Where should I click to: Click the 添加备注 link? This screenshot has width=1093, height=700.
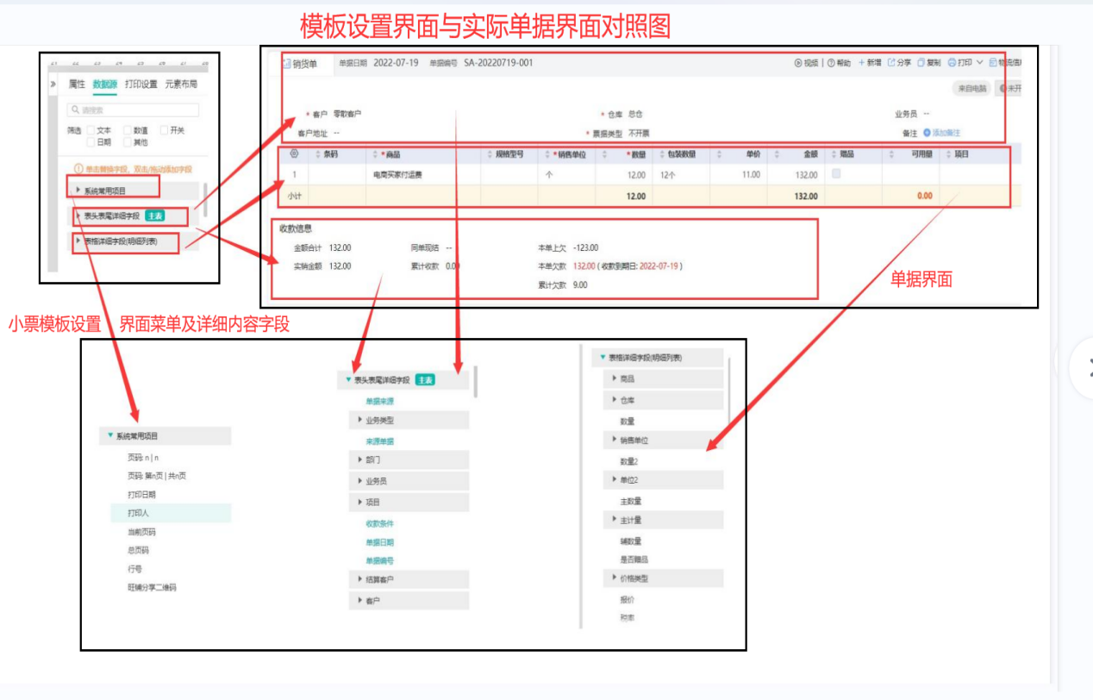[946, 133]
